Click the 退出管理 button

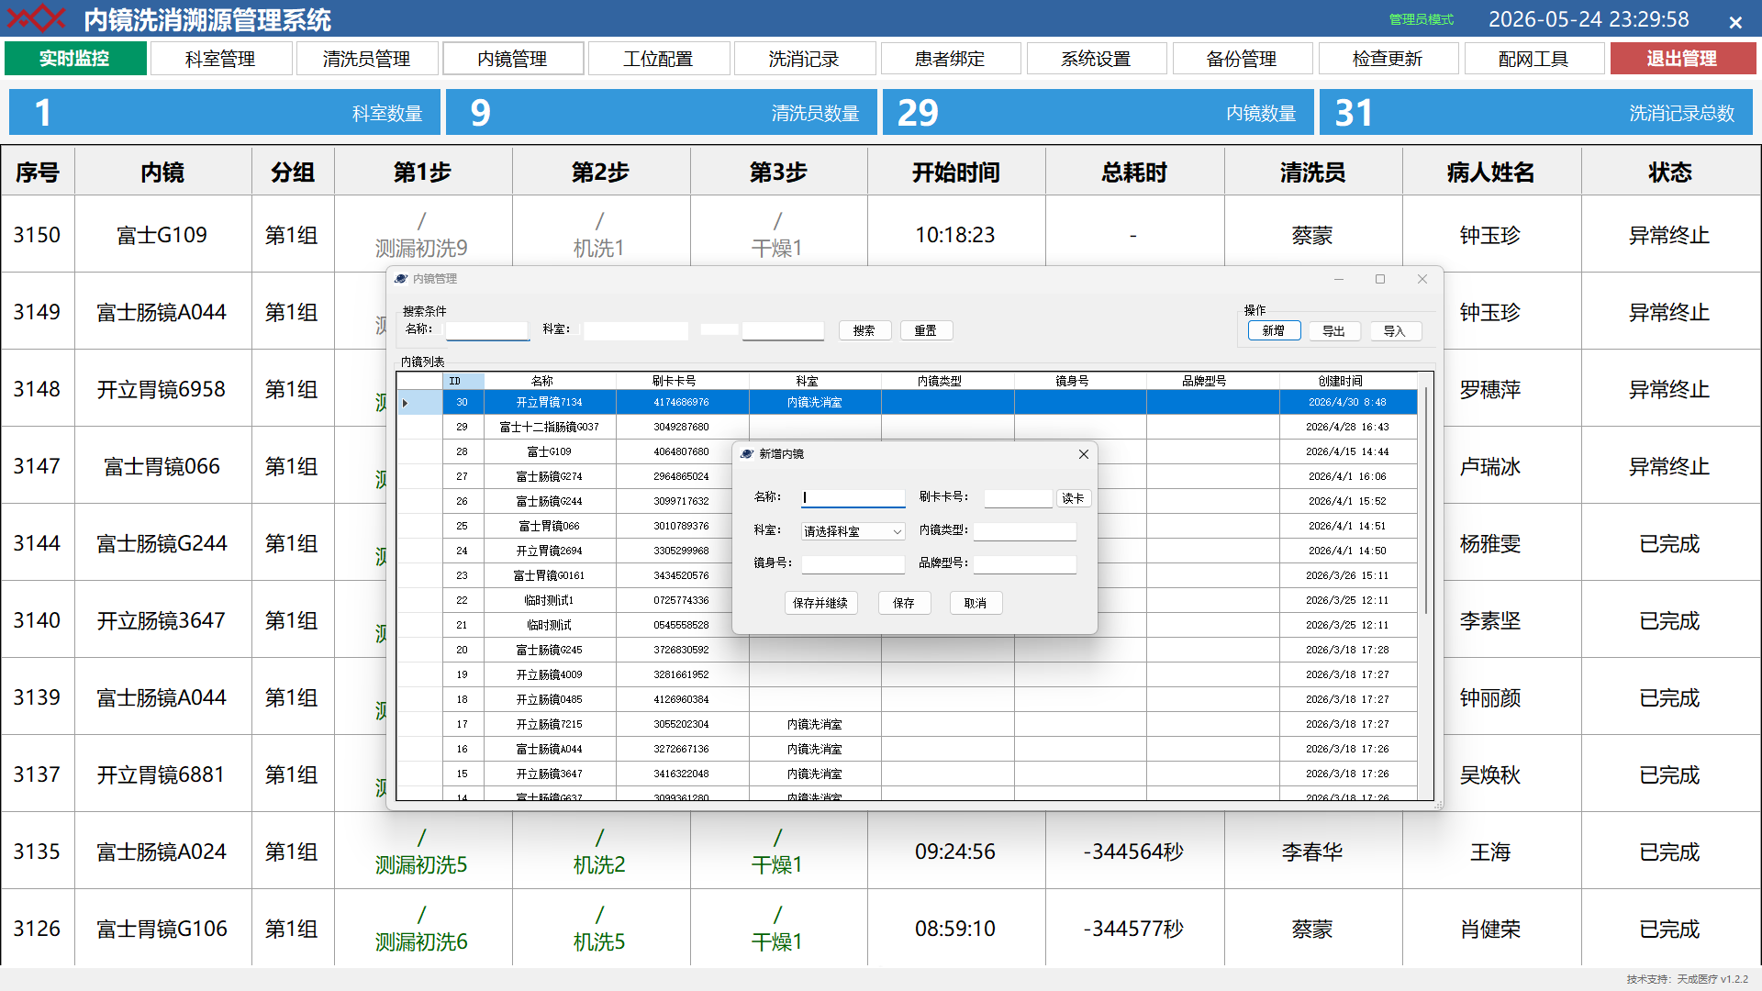(x=1683, y=59)
